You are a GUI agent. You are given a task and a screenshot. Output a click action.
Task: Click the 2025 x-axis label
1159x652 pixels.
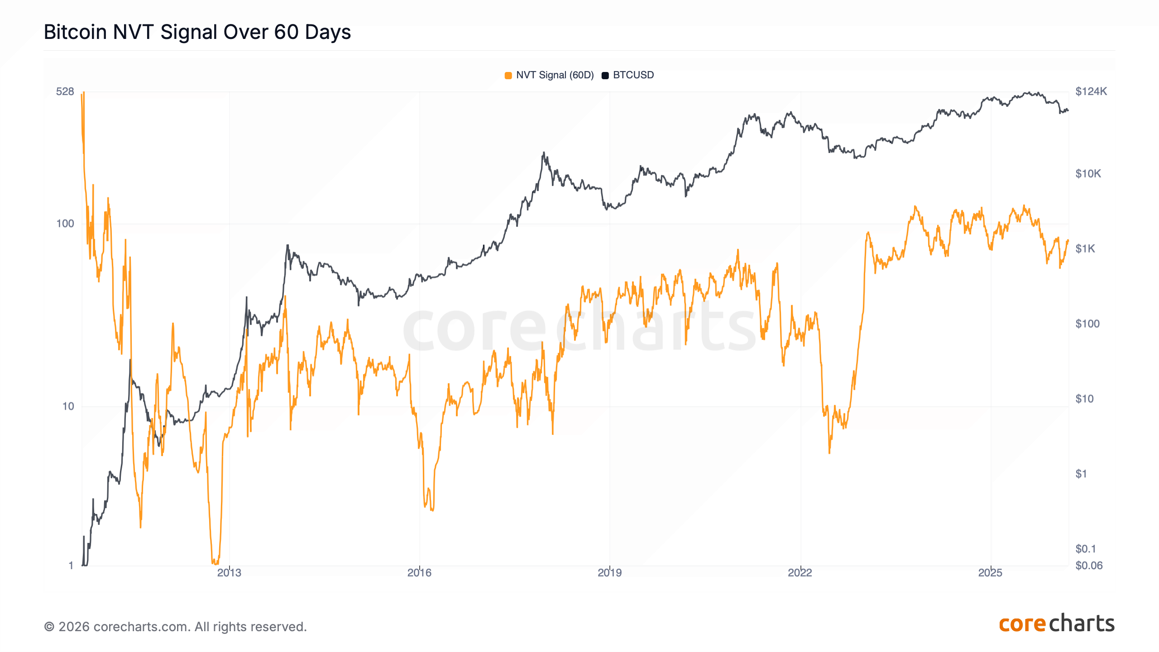click(x=990, y=573)
